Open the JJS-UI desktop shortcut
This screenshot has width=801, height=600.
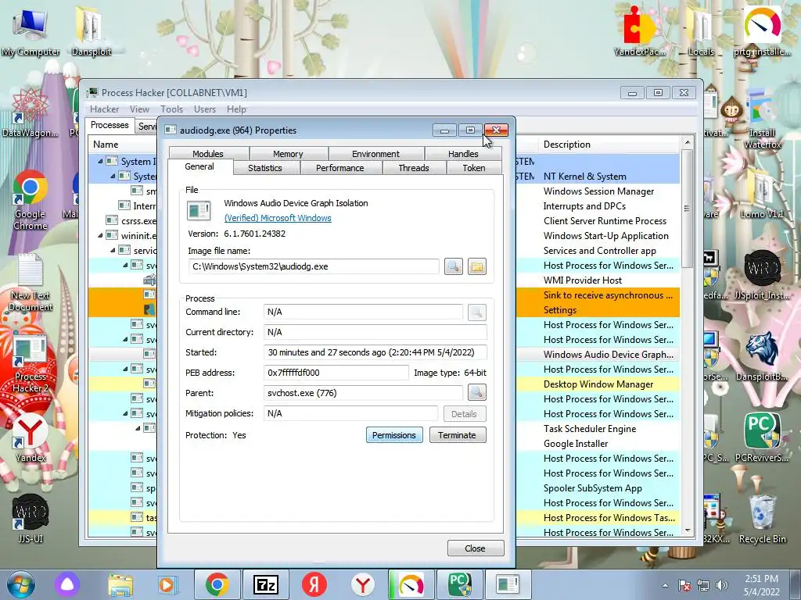pos(31,519)
